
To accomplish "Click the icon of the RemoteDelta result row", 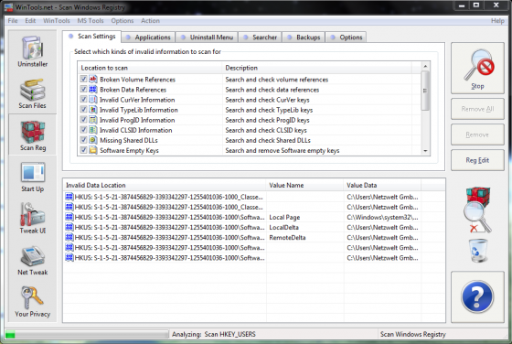I will [69, 237].
